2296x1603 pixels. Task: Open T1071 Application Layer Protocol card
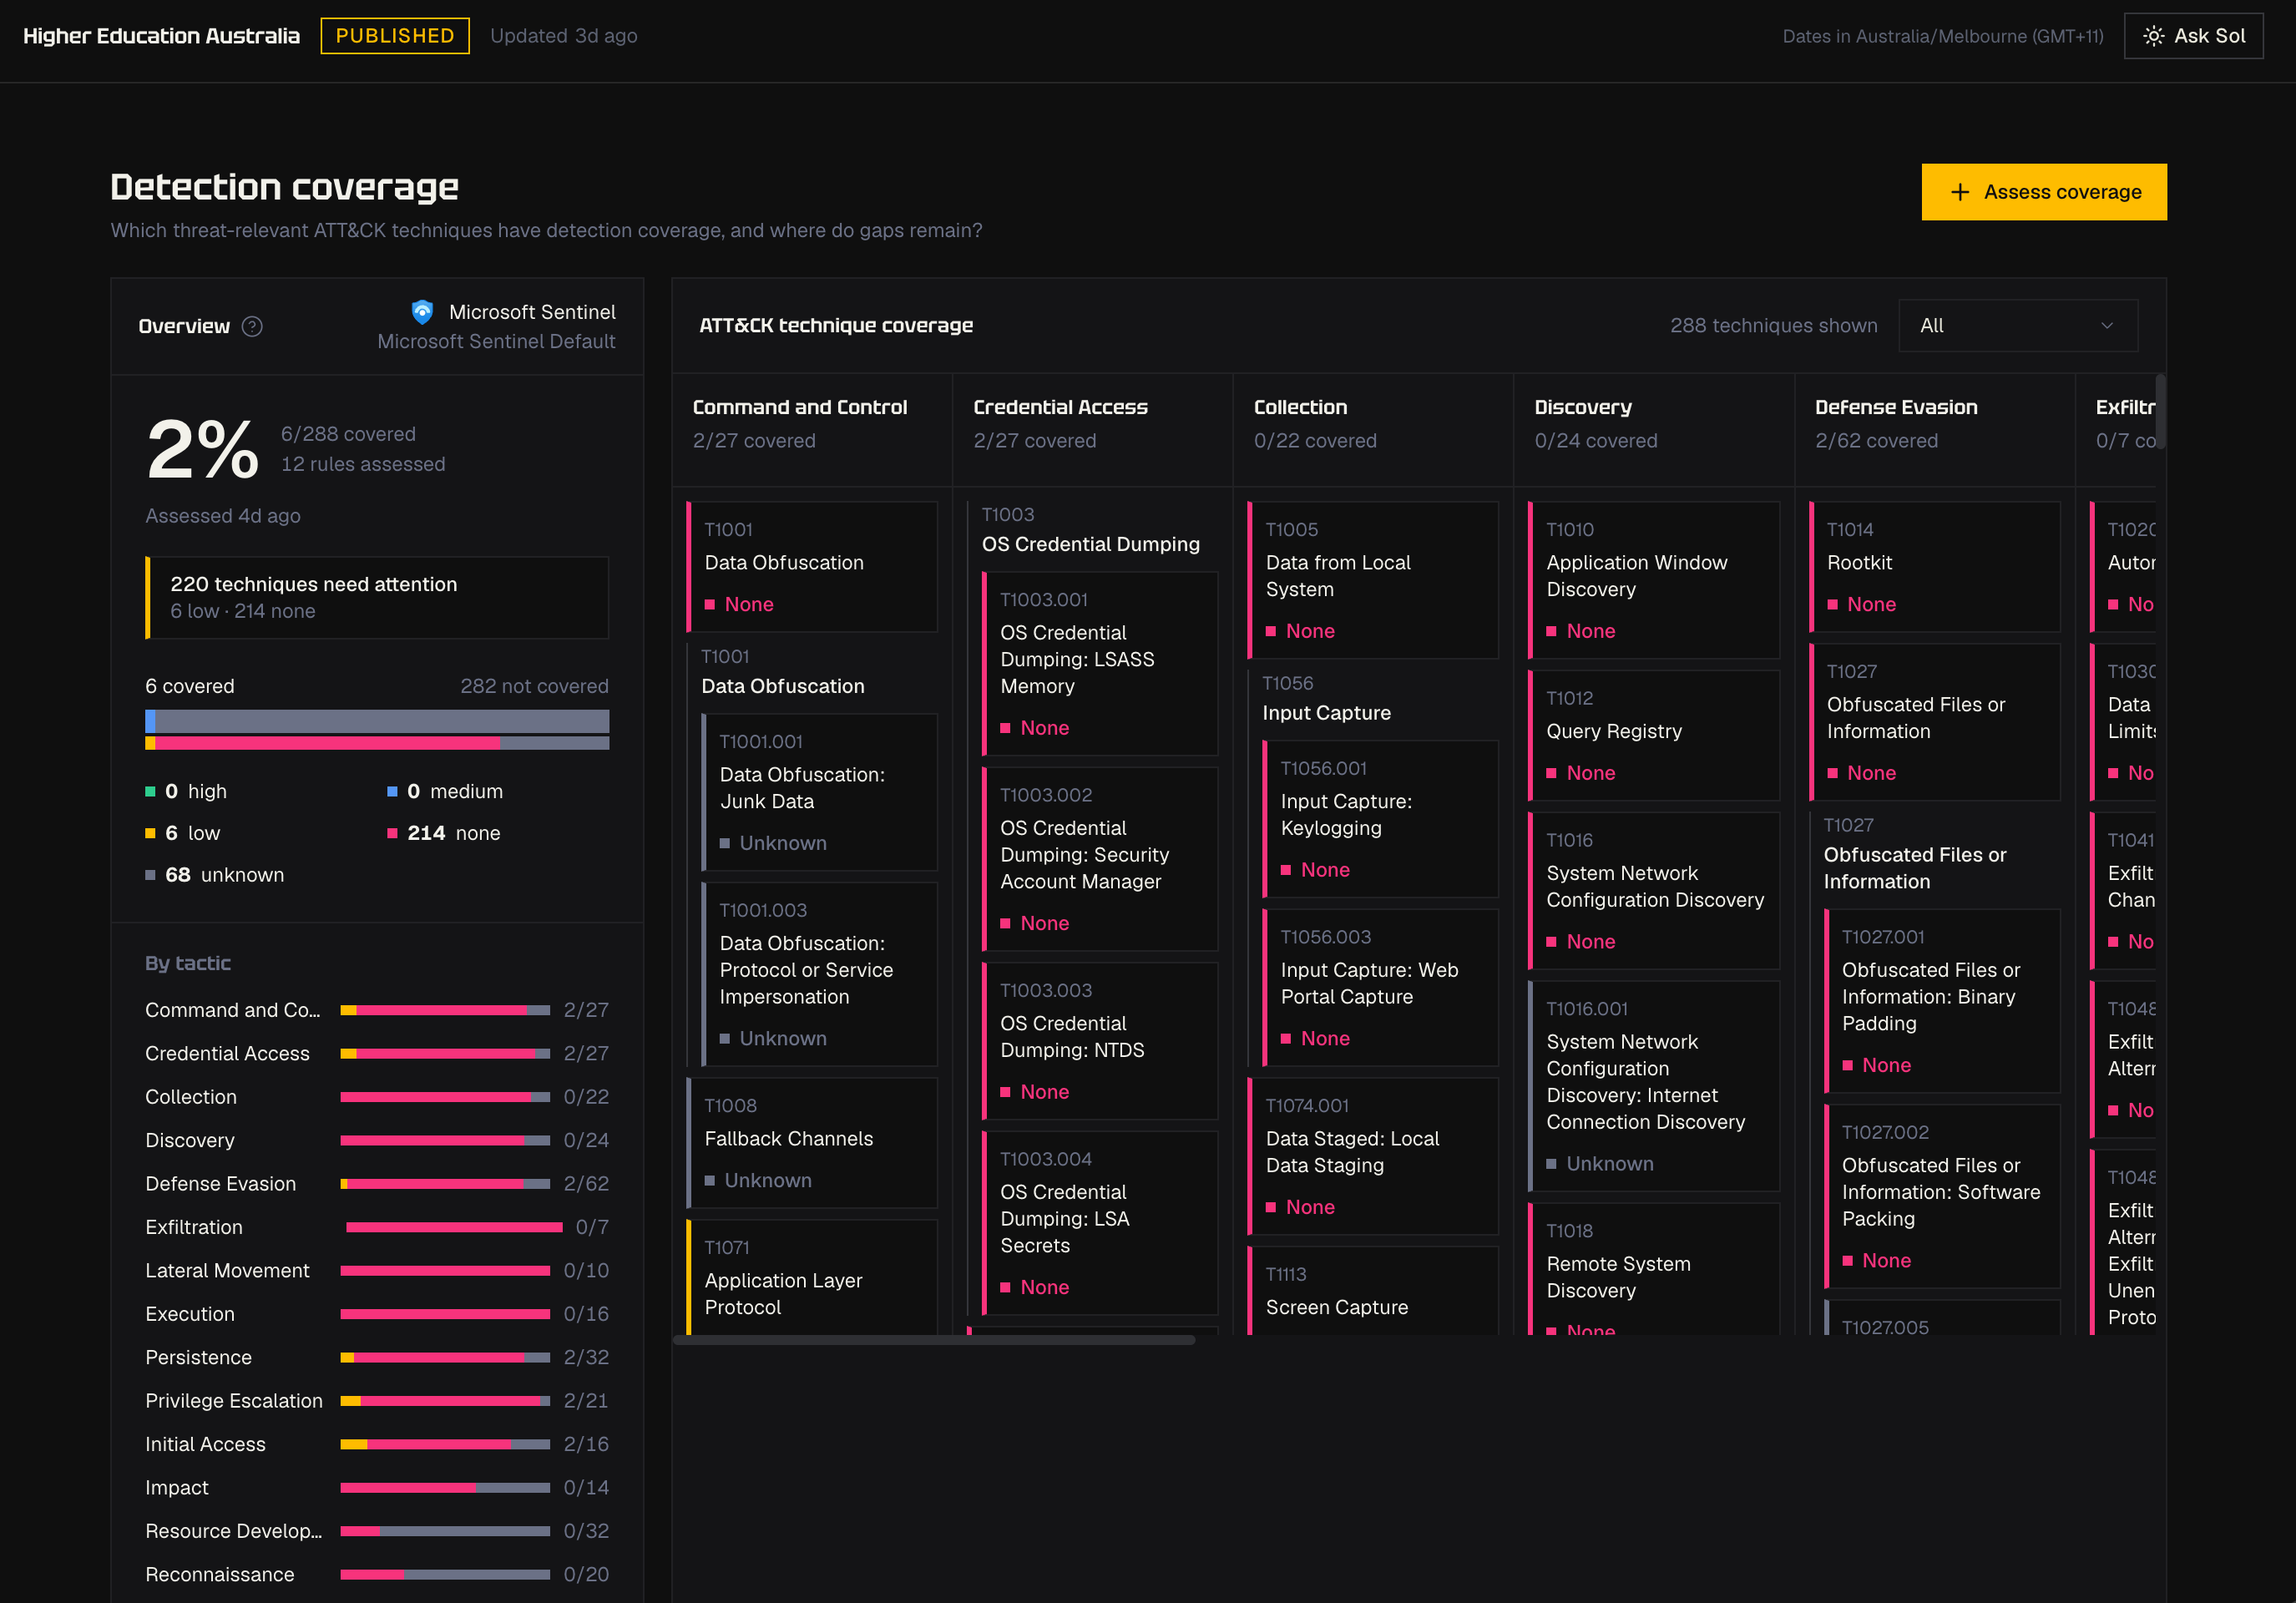pos(812,1277)
